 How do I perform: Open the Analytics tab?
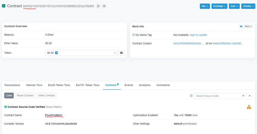[x=145, y=85]
